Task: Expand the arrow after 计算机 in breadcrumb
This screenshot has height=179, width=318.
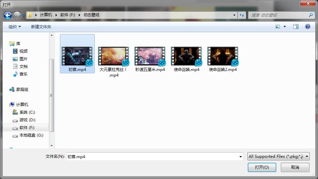Action: 56,15
